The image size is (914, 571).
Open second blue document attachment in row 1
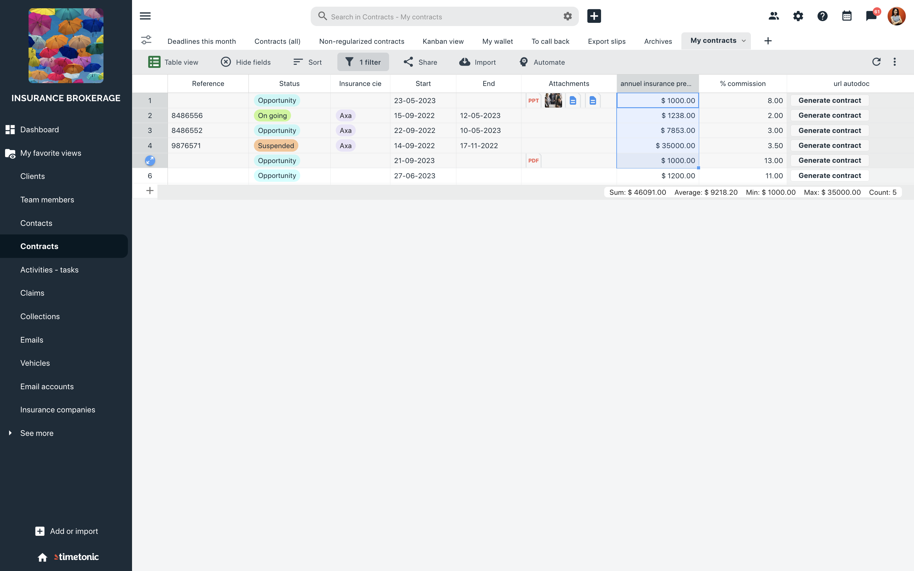pyautogui.click(x=593, y=101)
